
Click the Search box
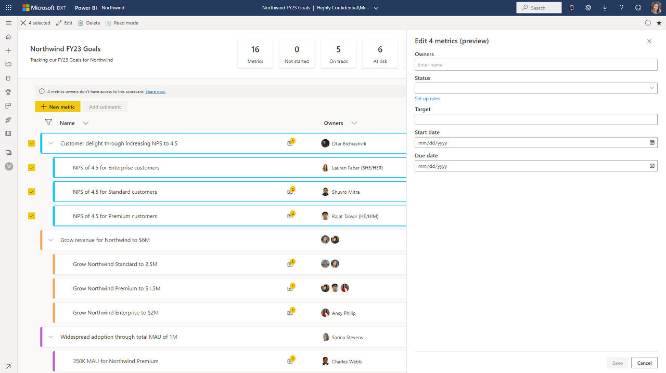pos(539,8)
